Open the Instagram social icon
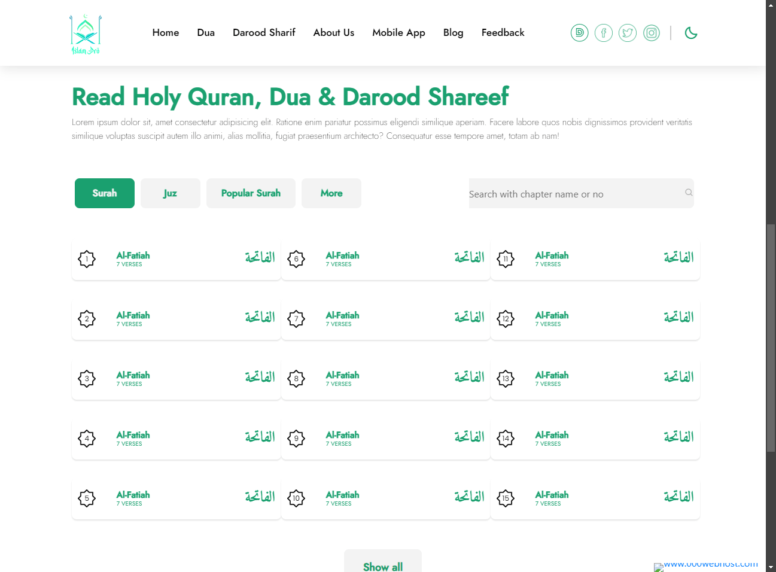 pyautogui.click(x=652, y=33)
